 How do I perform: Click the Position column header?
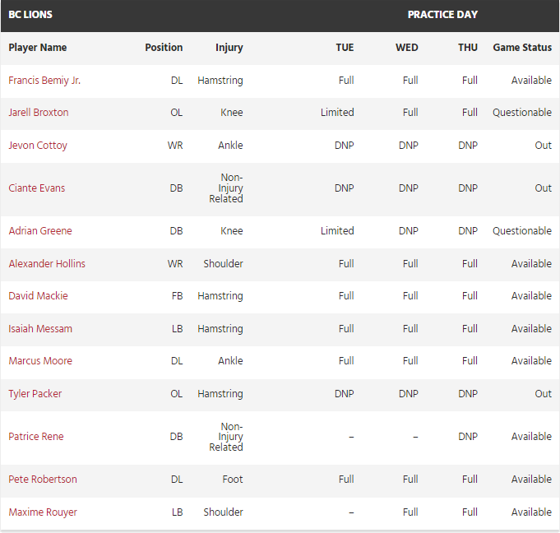click(x=164, y=48)
